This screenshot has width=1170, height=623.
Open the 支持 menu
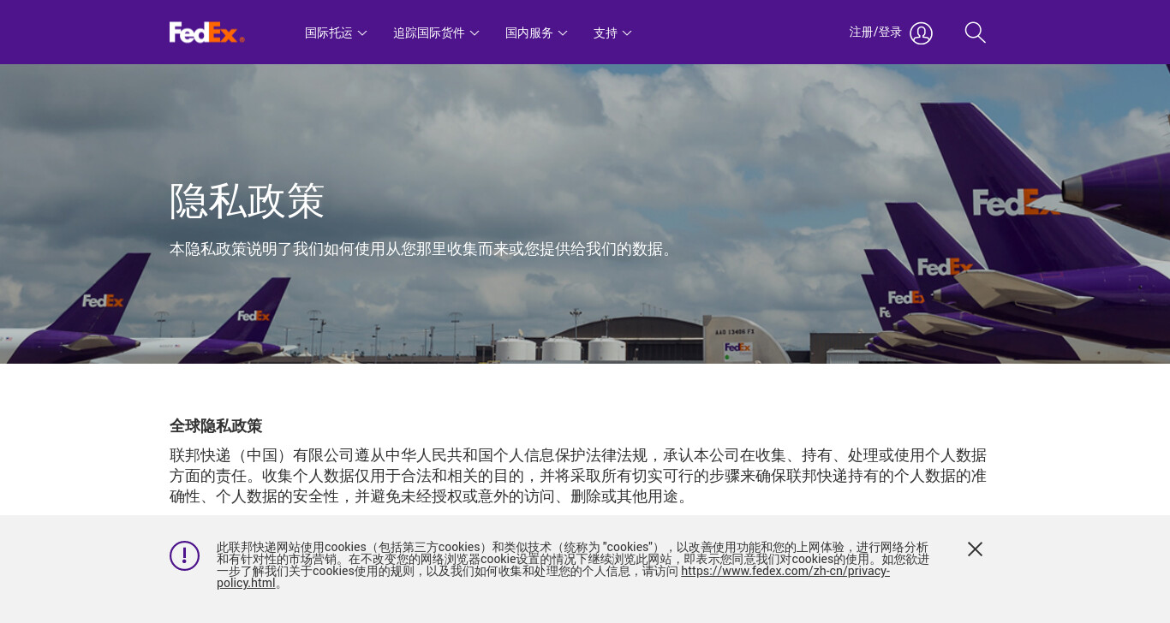612,33
